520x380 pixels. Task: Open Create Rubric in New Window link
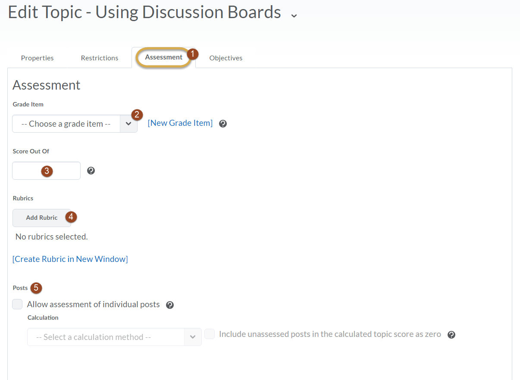70,259
